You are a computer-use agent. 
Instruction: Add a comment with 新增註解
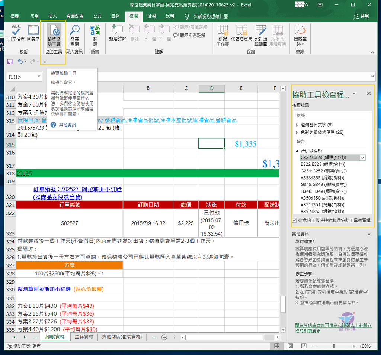click(117, 33)
